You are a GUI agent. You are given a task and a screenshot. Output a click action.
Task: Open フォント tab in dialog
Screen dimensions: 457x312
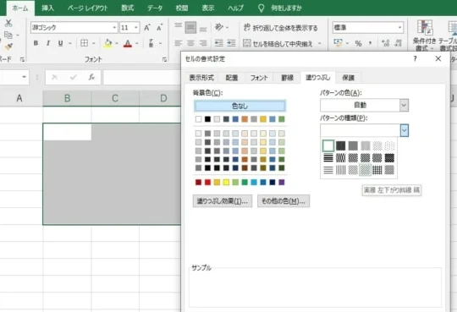pyautogui.click(x=259, y=78)
